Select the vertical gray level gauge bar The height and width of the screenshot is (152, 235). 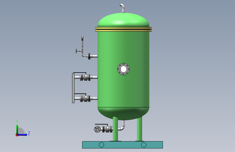tap(73, 88)
